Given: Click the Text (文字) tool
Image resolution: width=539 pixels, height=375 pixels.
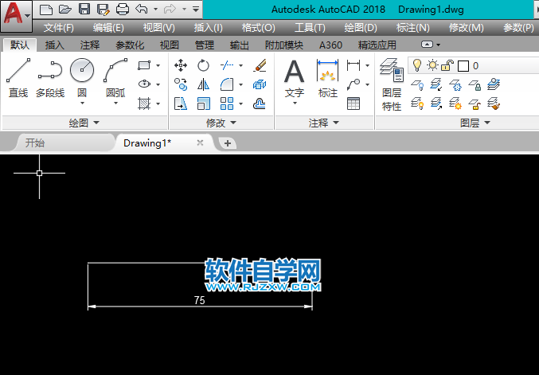Looking at the screenshot, I should pos(295,78).
